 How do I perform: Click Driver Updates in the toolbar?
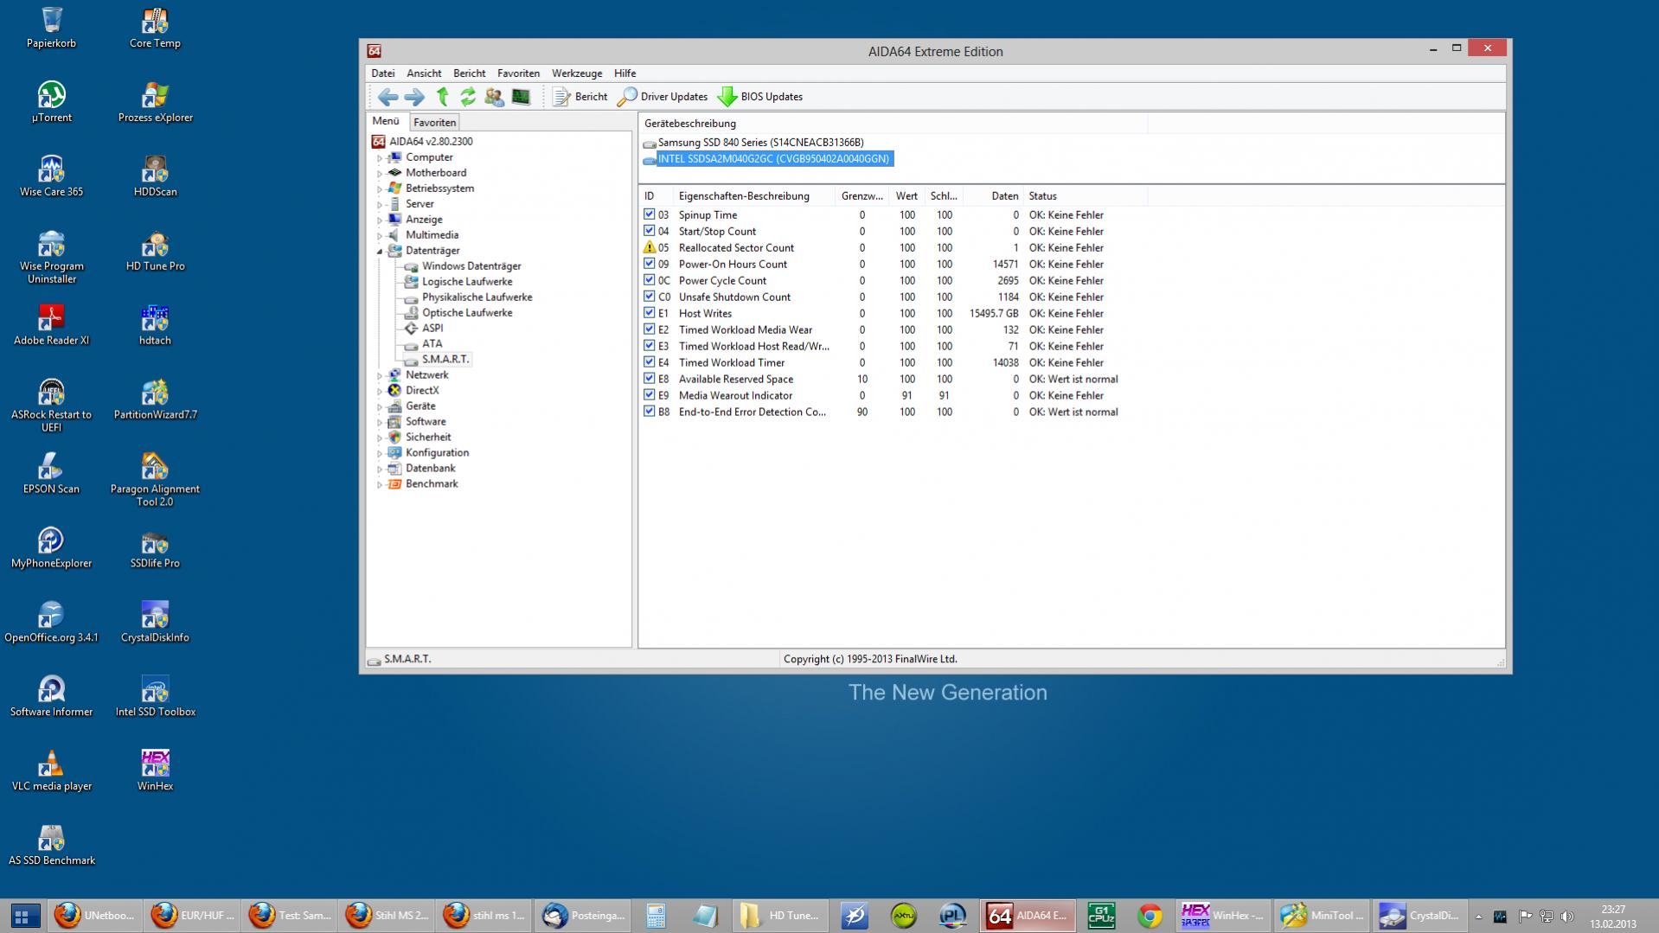click(x=663, y=97)
